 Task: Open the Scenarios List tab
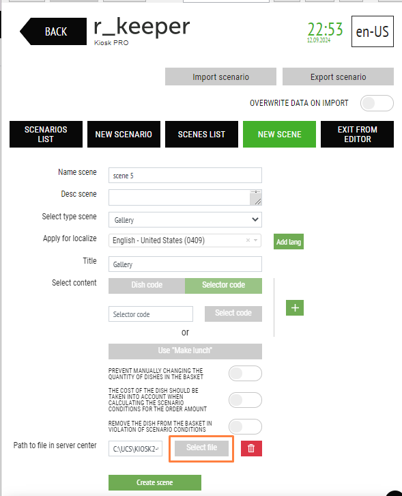(x=46, y=134)
